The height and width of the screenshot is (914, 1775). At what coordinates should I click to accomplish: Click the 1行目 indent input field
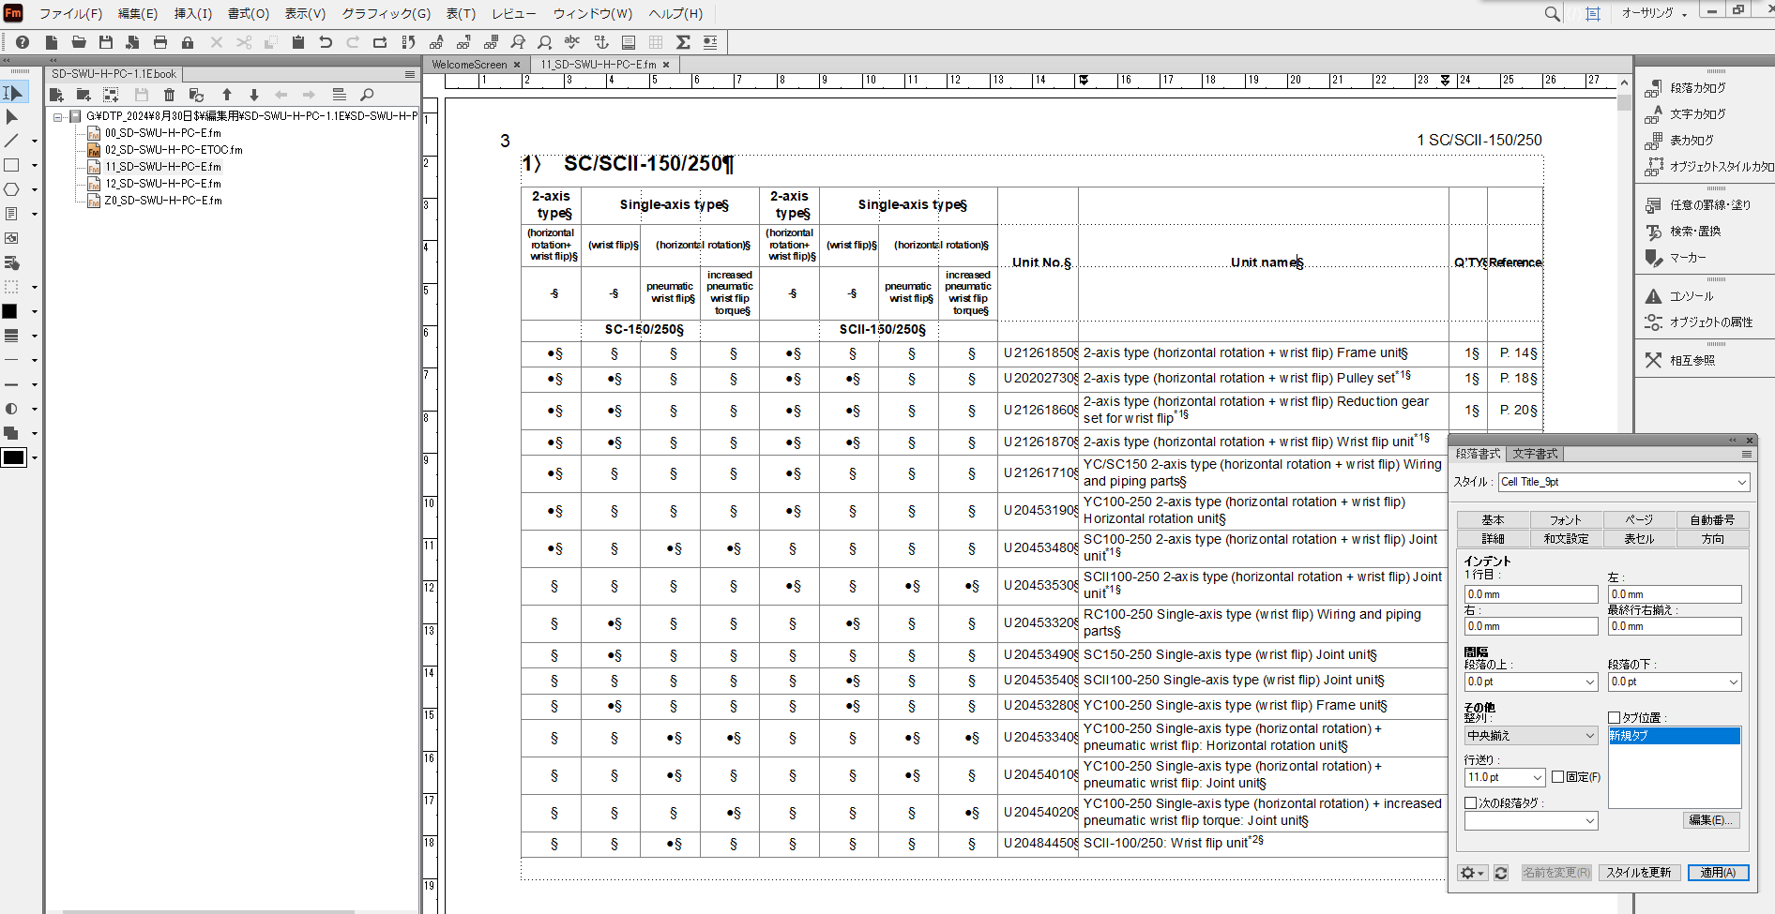pos(1531,594)
